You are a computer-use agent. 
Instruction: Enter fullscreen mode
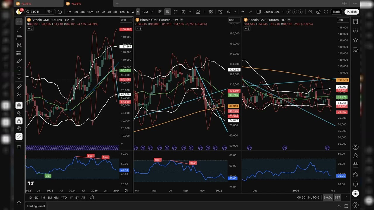[x=326, y=12]
